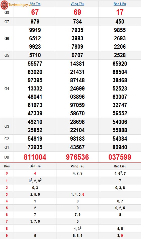Select Bạc Liêu G8 result 17

(x=120, y=12)
